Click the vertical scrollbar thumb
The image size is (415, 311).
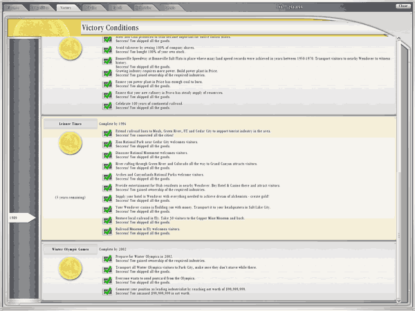398,234
